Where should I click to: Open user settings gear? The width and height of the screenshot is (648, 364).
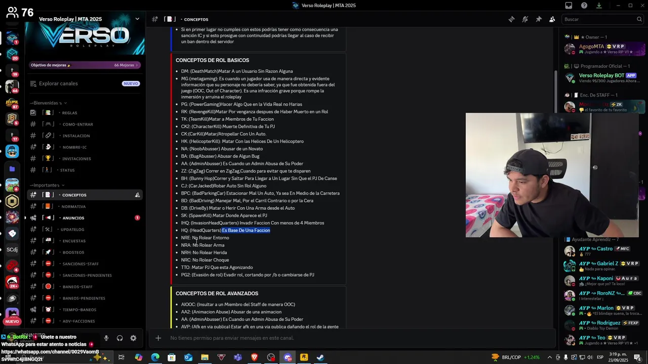click(x=133, y=338)
